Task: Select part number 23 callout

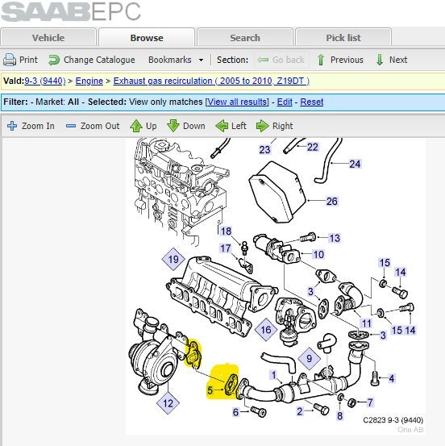Action: point(264,149)
